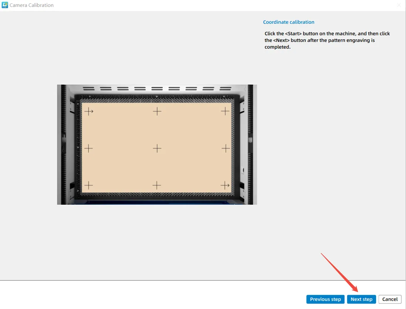The width and height of the screenshot is (406, 309).
Task: Click the Camera Calibration title text
Action: 31,5
